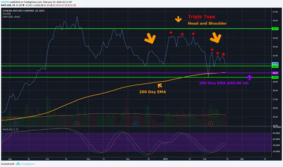This screenshot has width=283, height=167.
Task: Click the 44.00 price axis value
Action: point(275,38)
